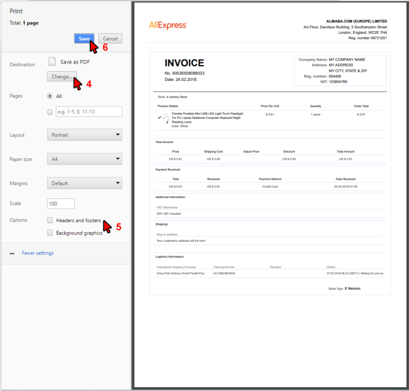Click the ALIBABA.COM (EUROPE) LIMITED header text
This screenshot has height=391, width=409.
tap(357, 22)
